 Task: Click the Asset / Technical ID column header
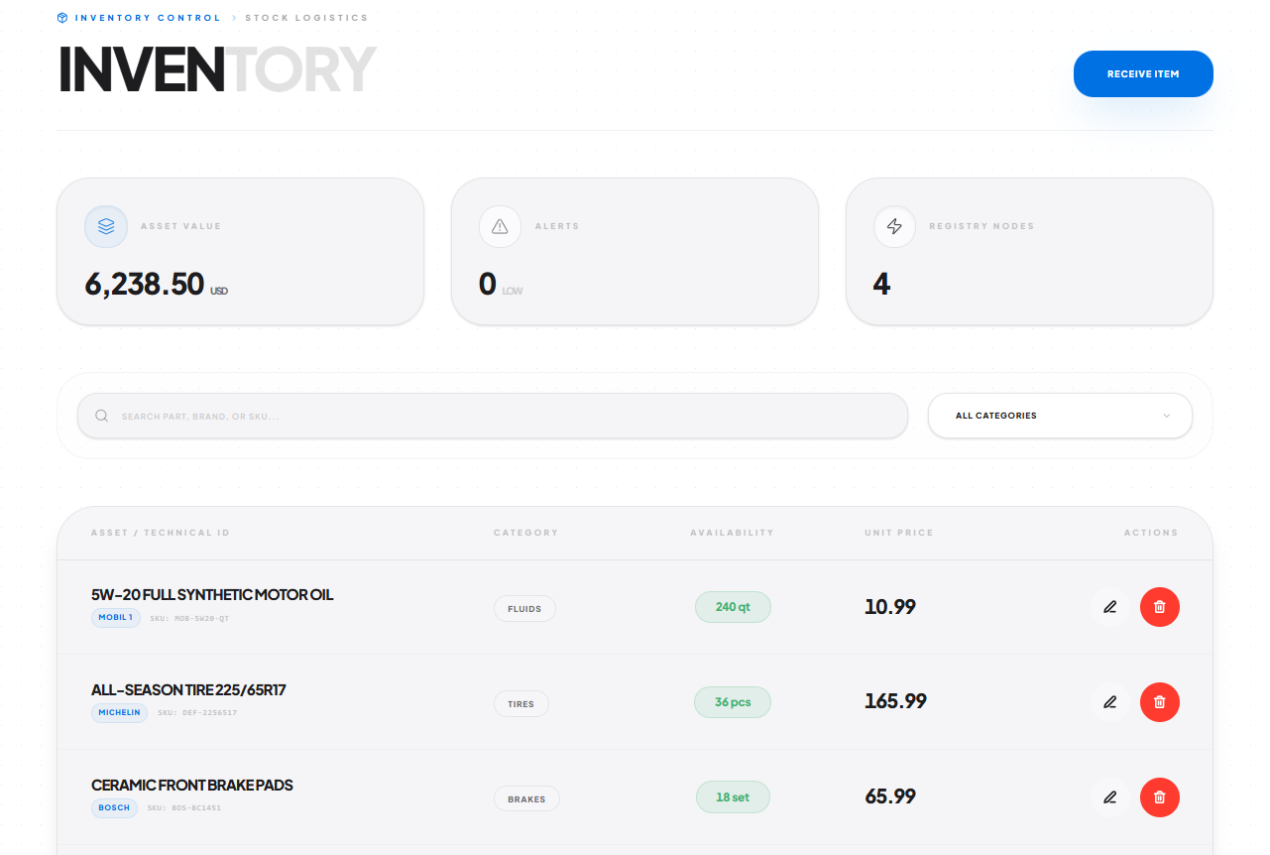[x=161, y=533]
